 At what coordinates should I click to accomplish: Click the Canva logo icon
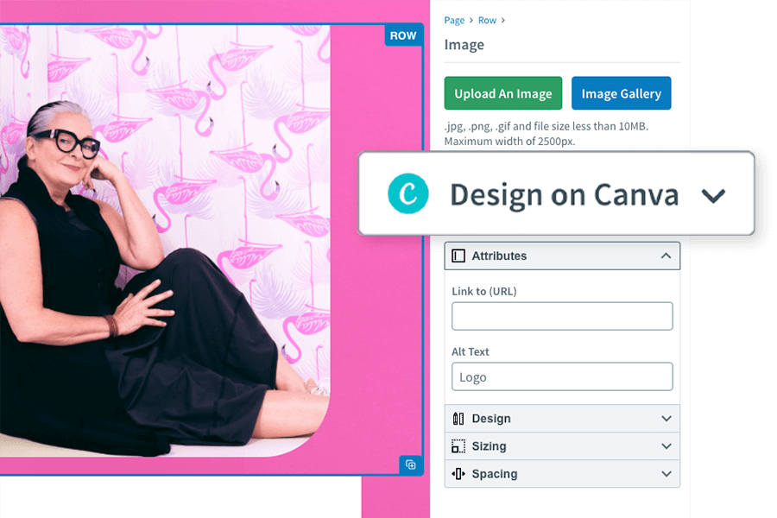click(407, 194)
